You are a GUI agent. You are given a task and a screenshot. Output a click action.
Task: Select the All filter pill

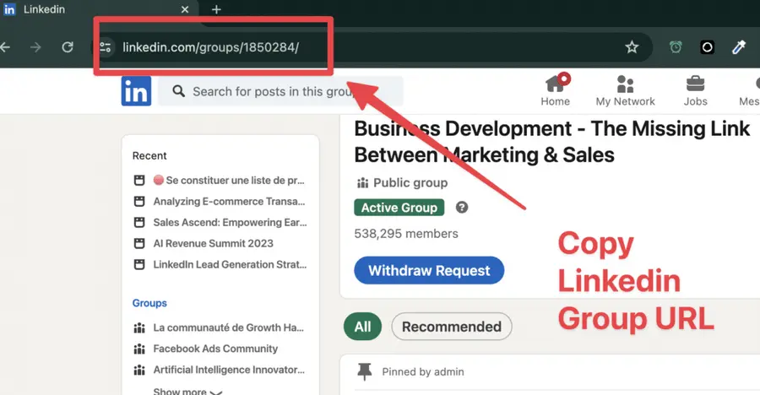tap(362, 327)
